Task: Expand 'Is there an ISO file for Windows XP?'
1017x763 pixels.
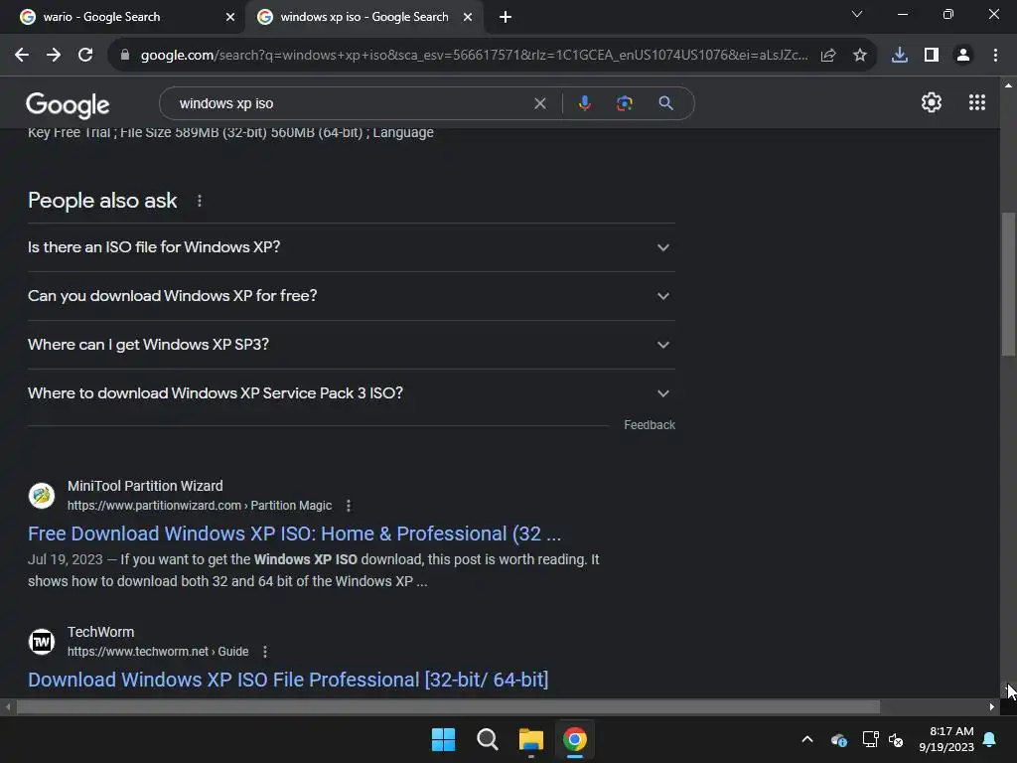Action: (x=352, y=247)
